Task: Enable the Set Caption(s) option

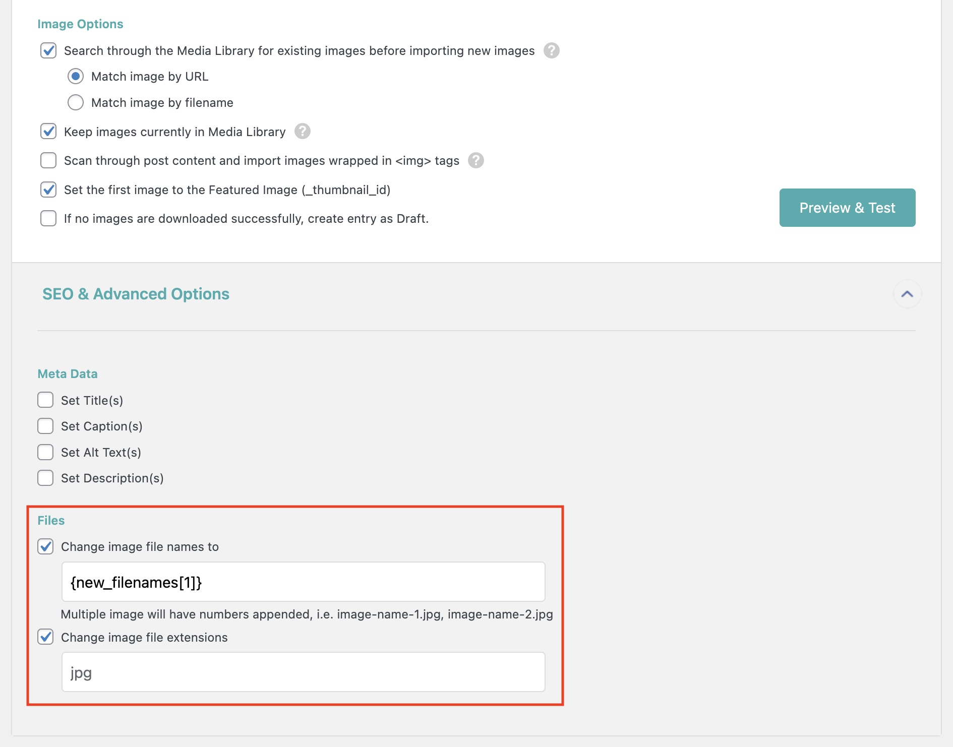Action: [x=45, y=426]
